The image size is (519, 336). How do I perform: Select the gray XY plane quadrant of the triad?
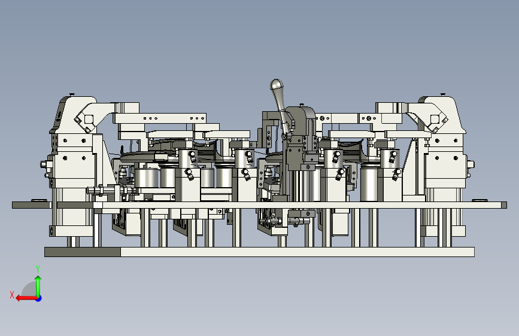pos(29,289)
